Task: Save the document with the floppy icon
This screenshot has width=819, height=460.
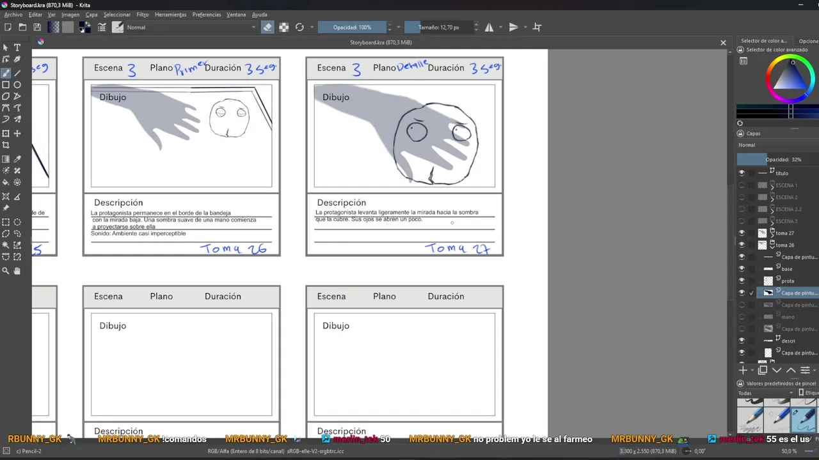Action: tap(37, 27)
